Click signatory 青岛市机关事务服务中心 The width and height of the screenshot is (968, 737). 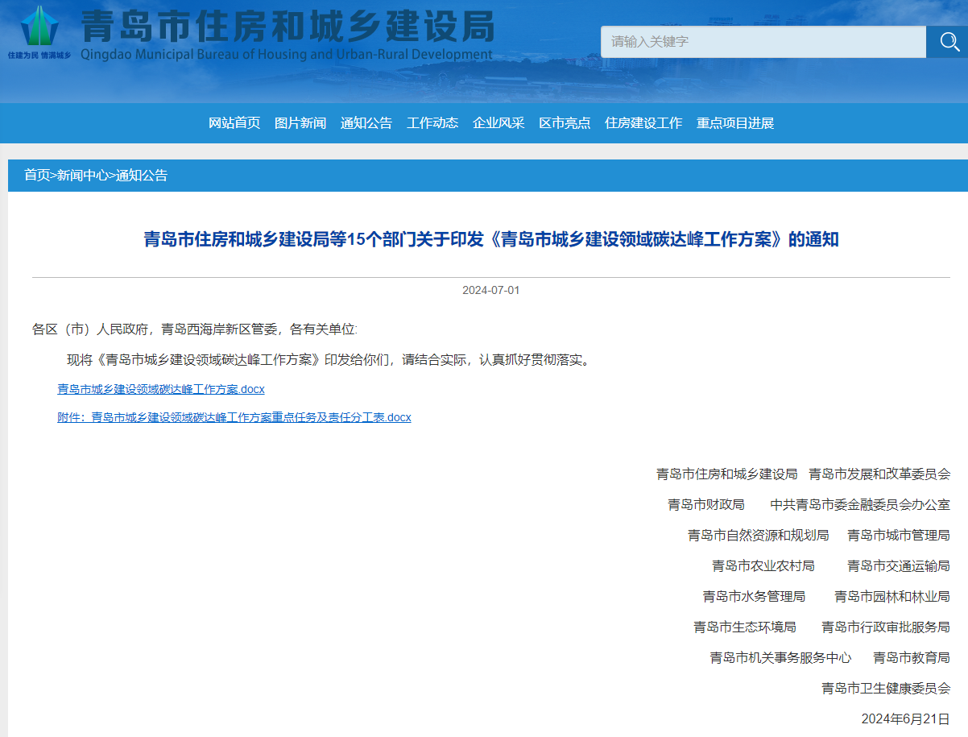(780, 657)
